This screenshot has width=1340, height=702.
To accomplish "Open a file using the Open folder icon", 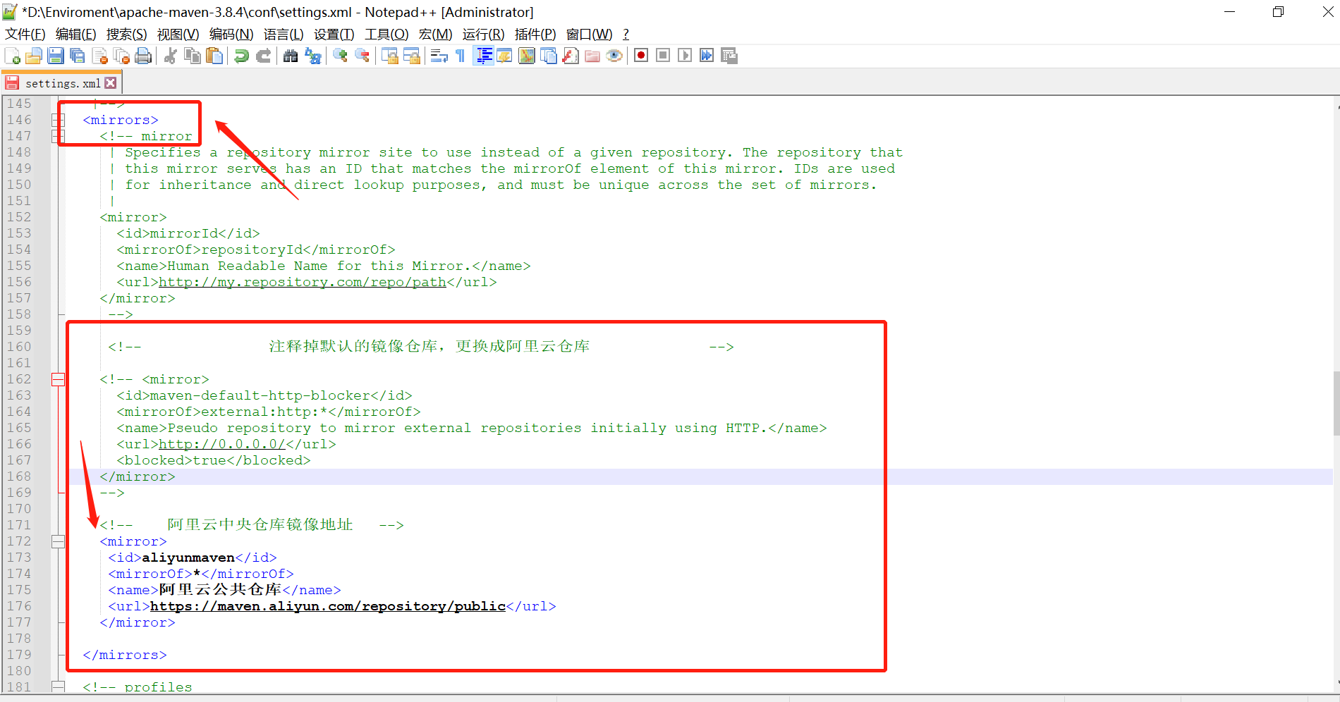I will click(34, 56).
